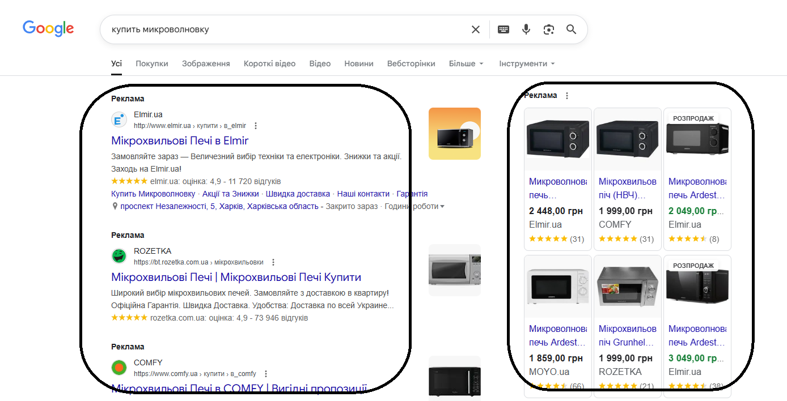This screenshot has height=401, width=787.
Task: Expand the Інструменти dropdown
Action: coord(527,63)
